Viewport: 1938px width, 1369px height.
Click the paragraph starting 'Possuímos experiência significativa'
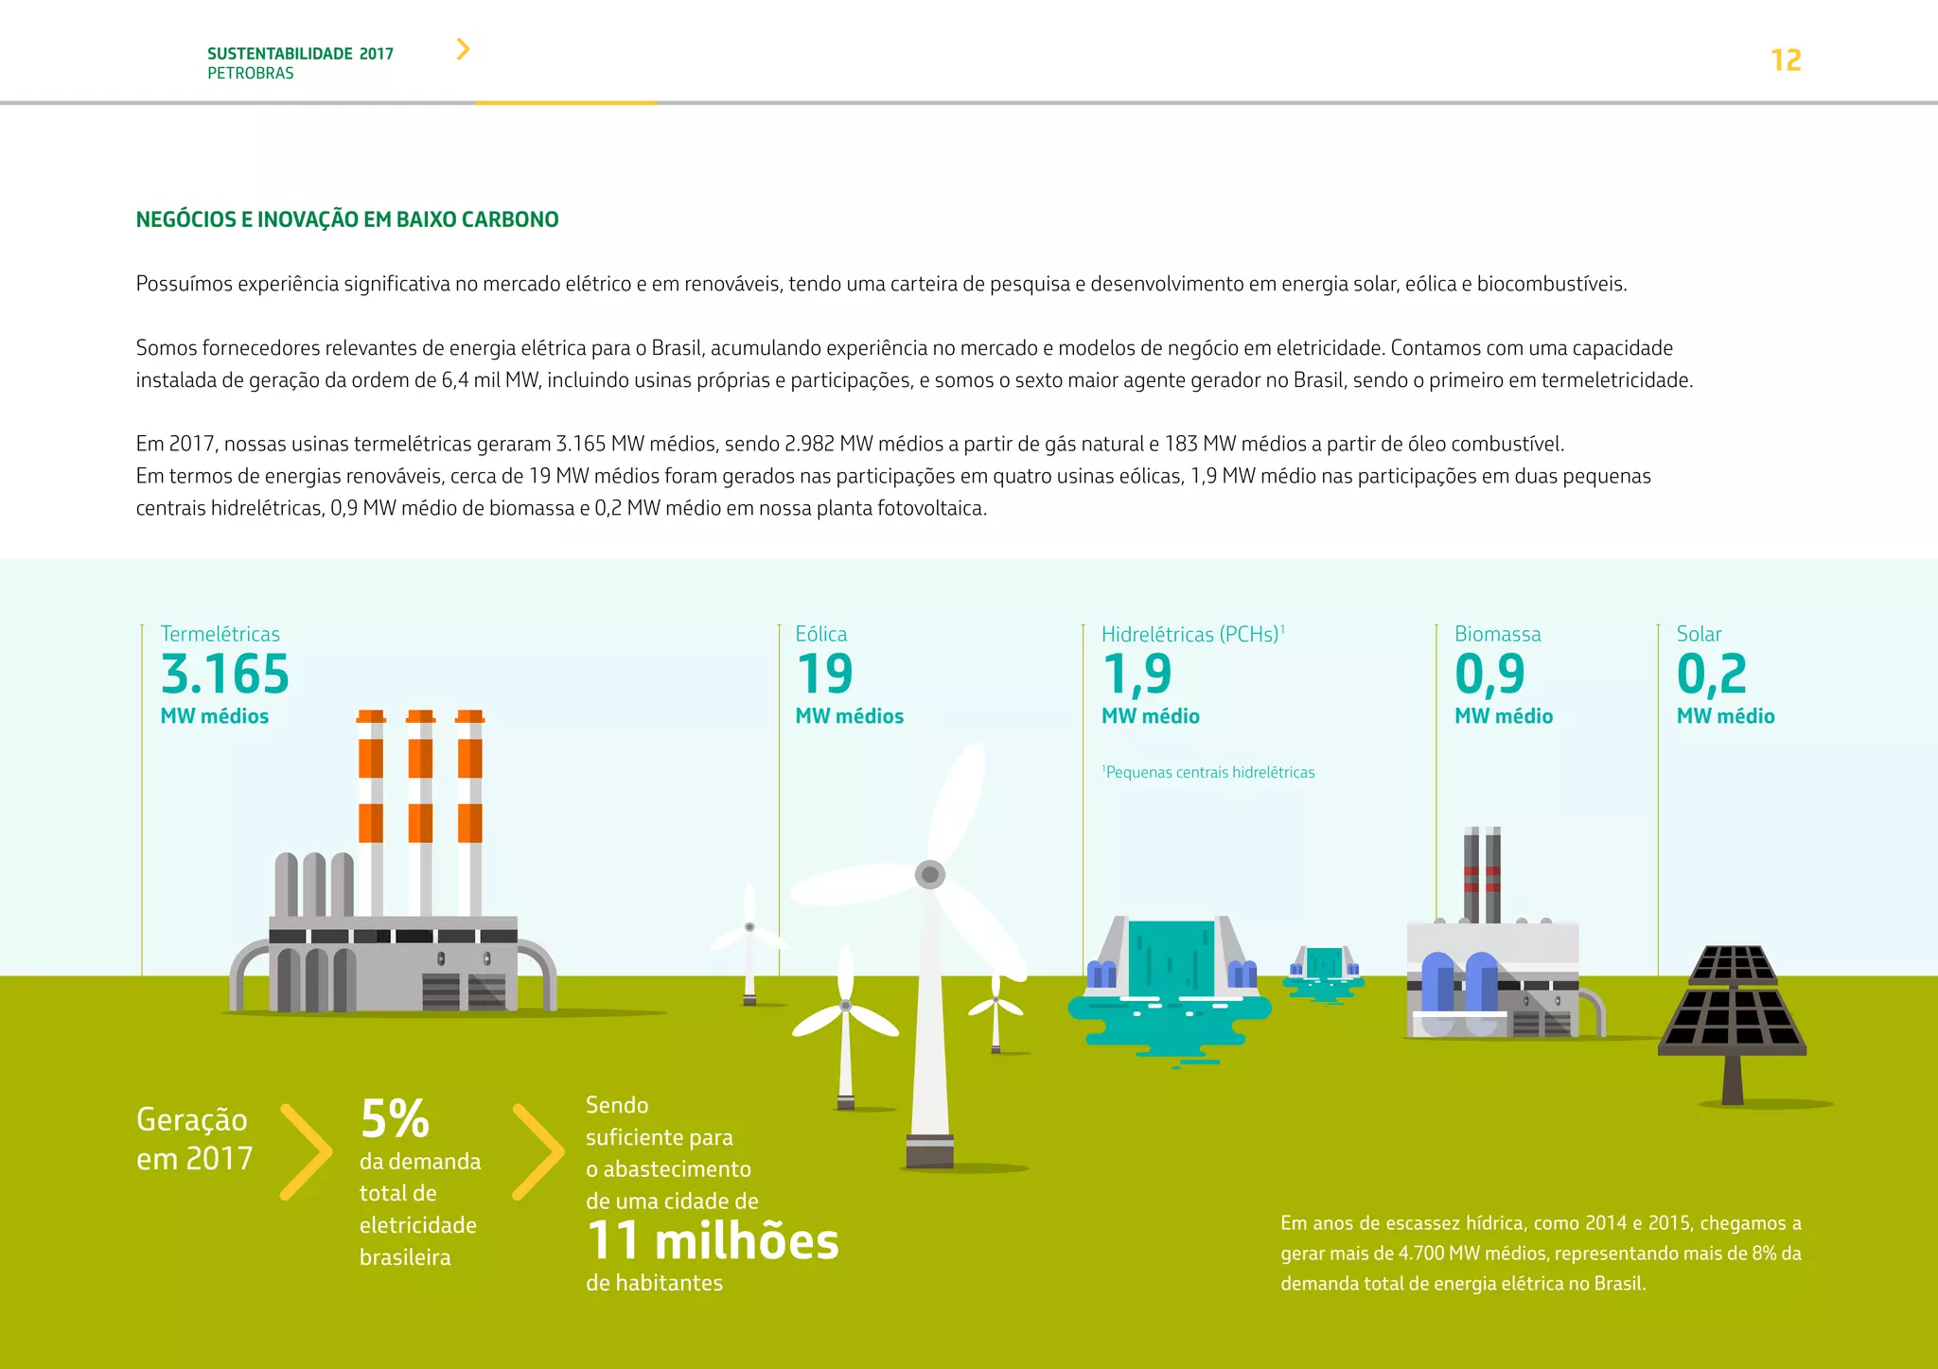881,284
